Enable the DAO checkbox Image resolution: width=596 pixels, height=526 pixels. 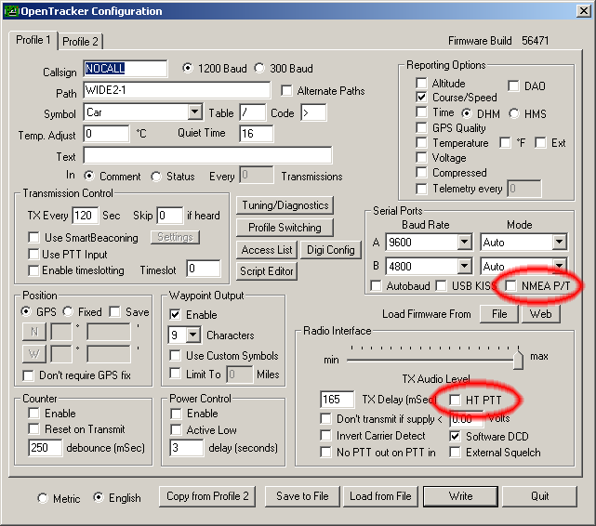pyautogui.click(x=513, y=85)
